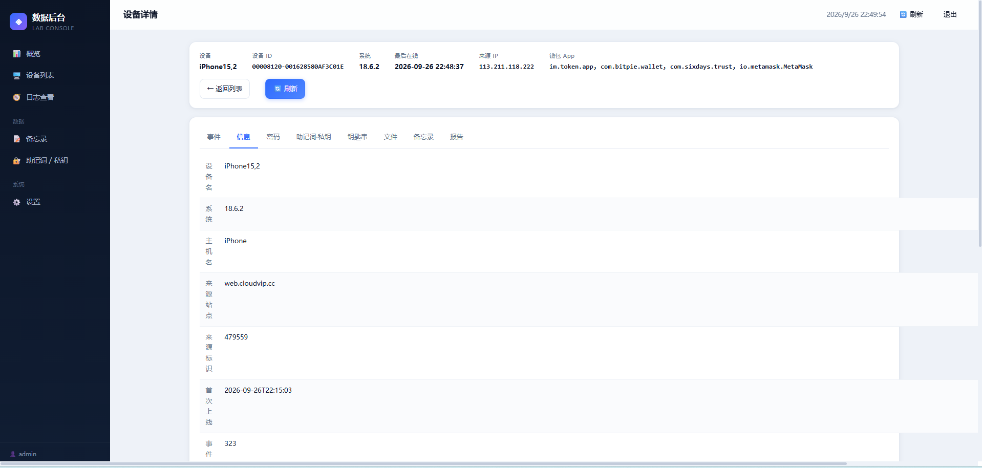Click the LAB CONSOLE diamond logo icon

coord(18,22)
